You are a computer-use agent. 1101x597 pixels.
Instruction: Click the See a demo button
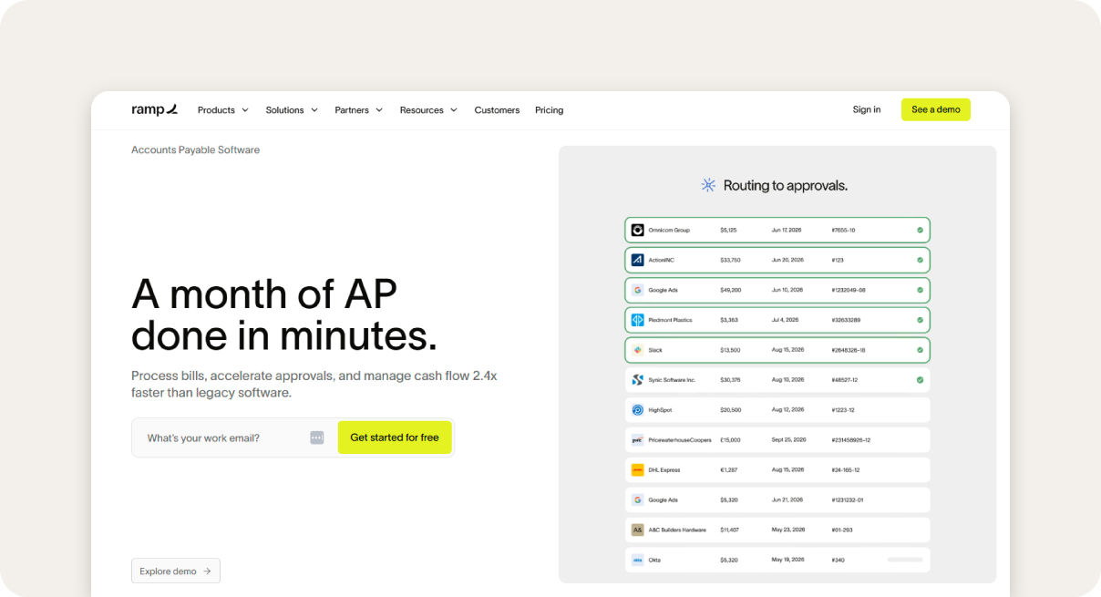[x=936, y=109]
